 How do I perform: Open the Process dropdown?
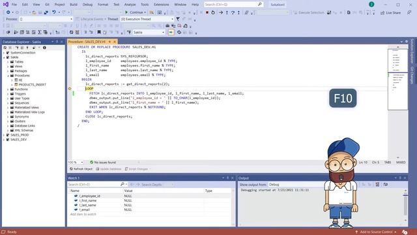pos(71,19)
